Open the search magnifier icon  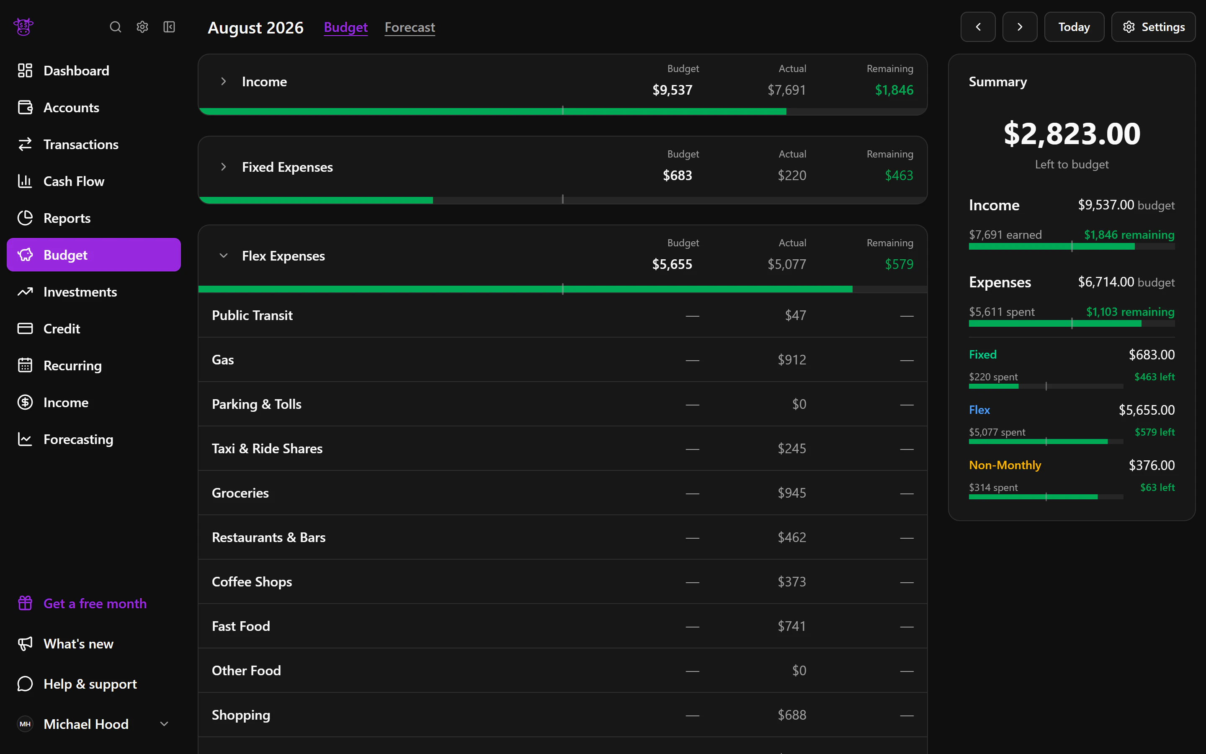pyautogui.click(x=116, y=27)
